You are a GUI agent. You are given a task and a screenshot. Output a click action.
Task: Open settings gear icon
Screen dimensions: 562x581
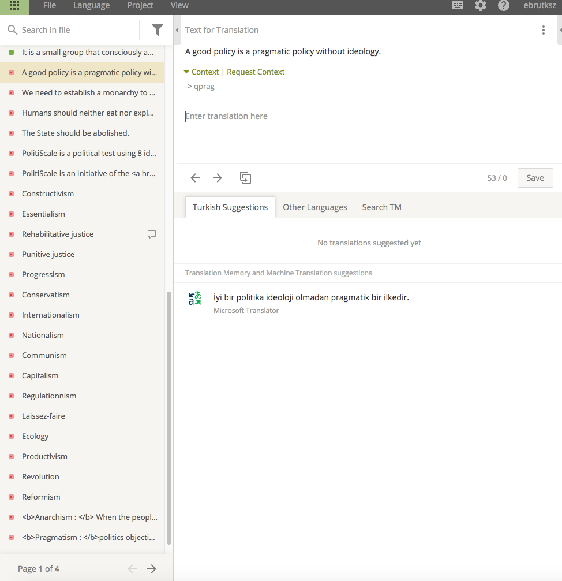coord(481,6)
